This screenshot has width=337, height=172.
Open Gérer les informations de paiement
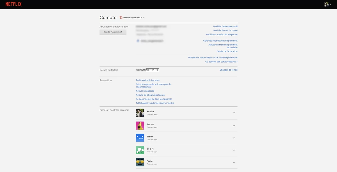coord(220,41)
